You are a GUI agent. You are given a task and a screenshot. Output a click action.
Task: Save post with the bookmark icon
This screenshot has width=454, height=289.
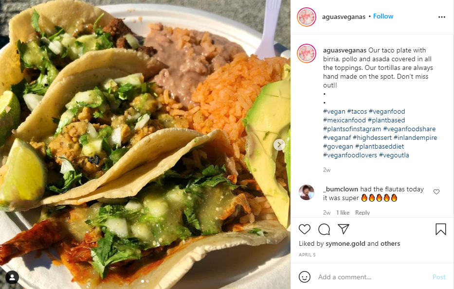click(x=441, y=229)
